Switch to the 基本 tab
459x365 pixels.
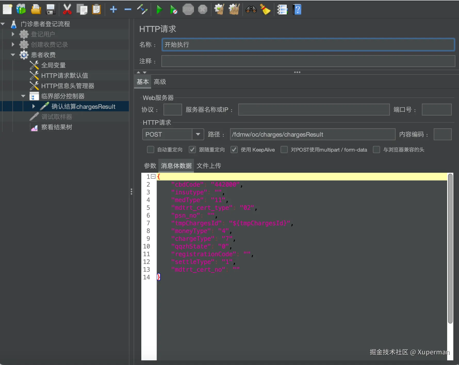143,82
